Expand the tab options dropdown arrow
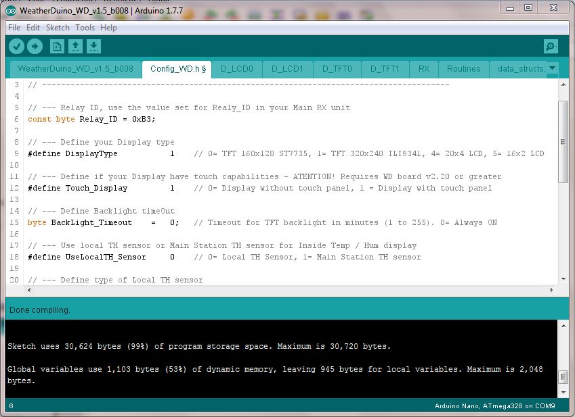 (x=552, y=68)
